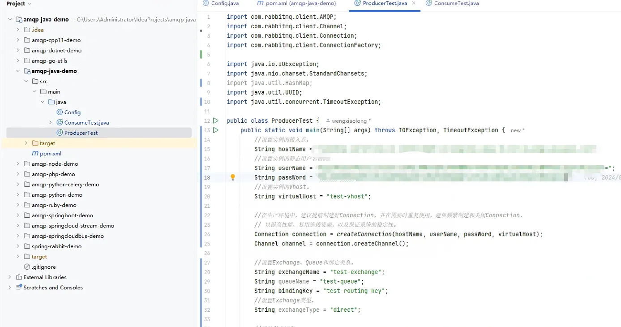Click the unused import java.util.HashMap line
621x327 pixels.
pos(270,83)
